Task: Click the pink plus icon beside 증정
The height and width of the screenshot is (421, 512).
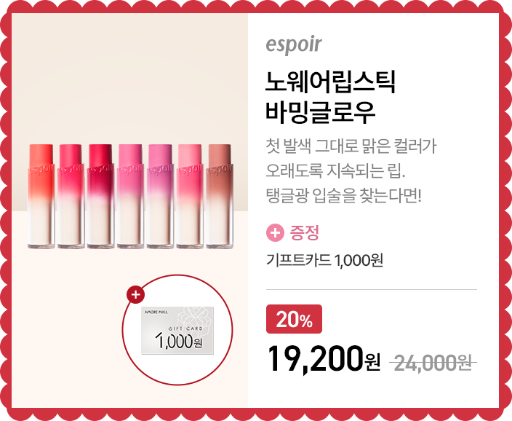Action: (x=275, y=233)
